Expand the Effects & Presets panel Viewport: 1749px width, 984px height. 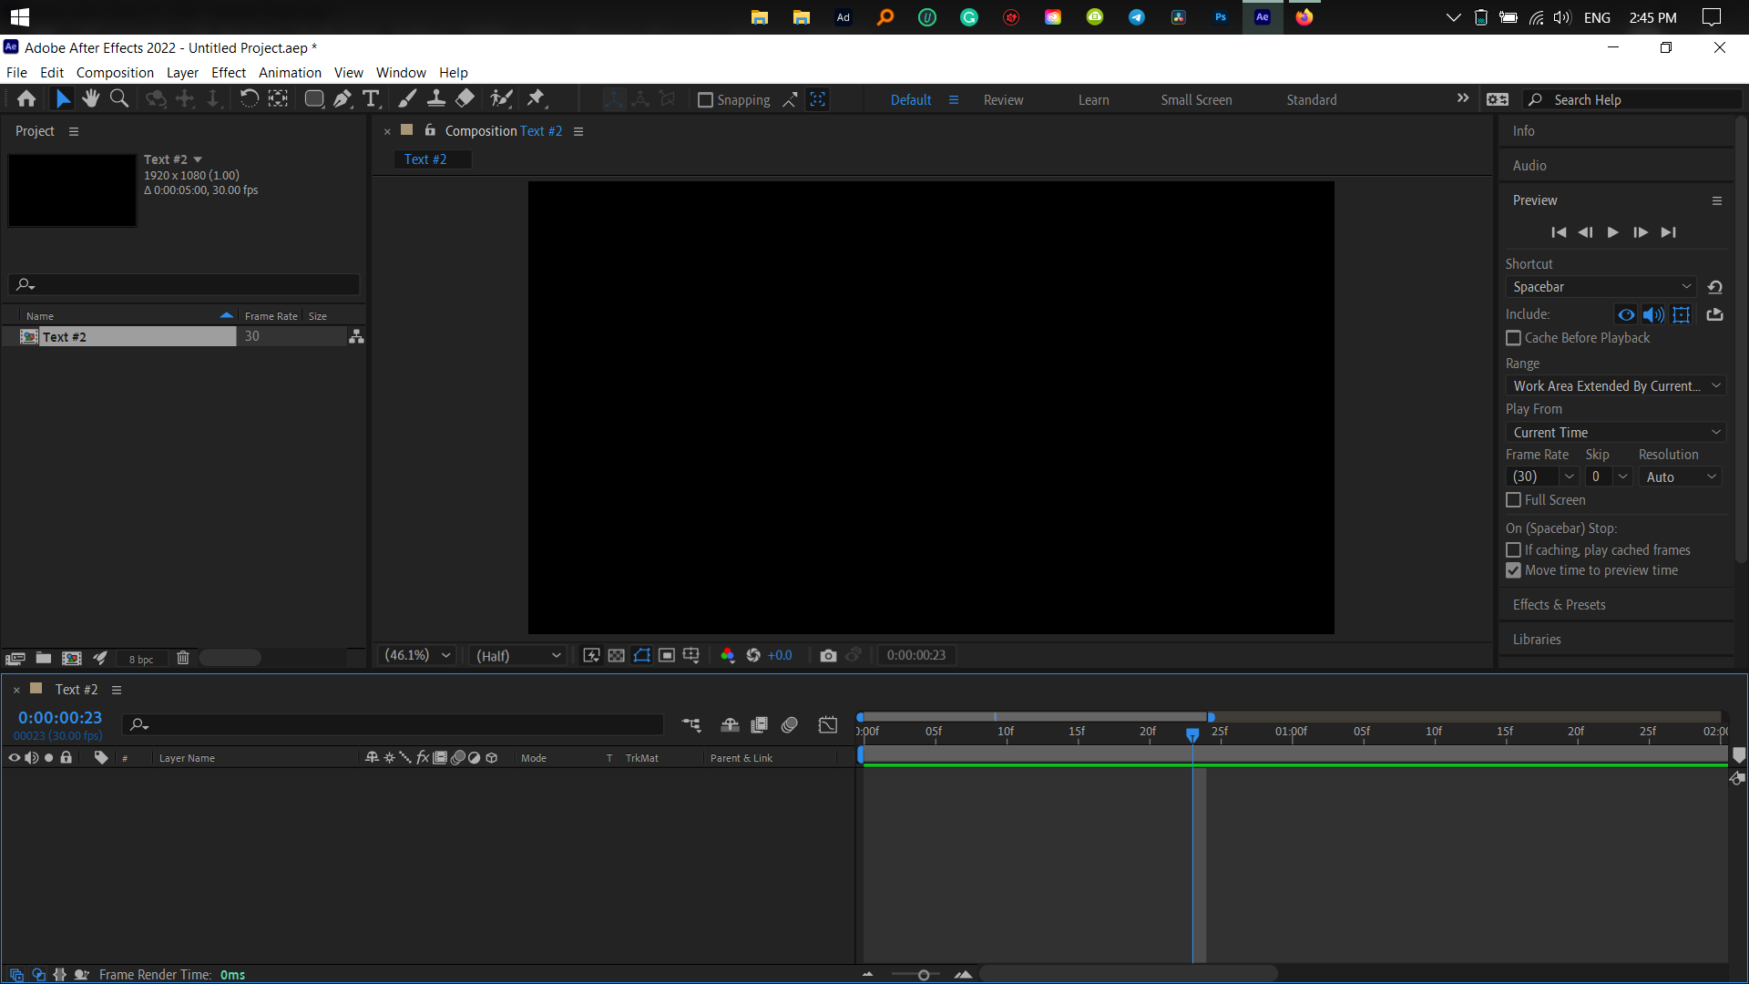[x=1559, y=604]
